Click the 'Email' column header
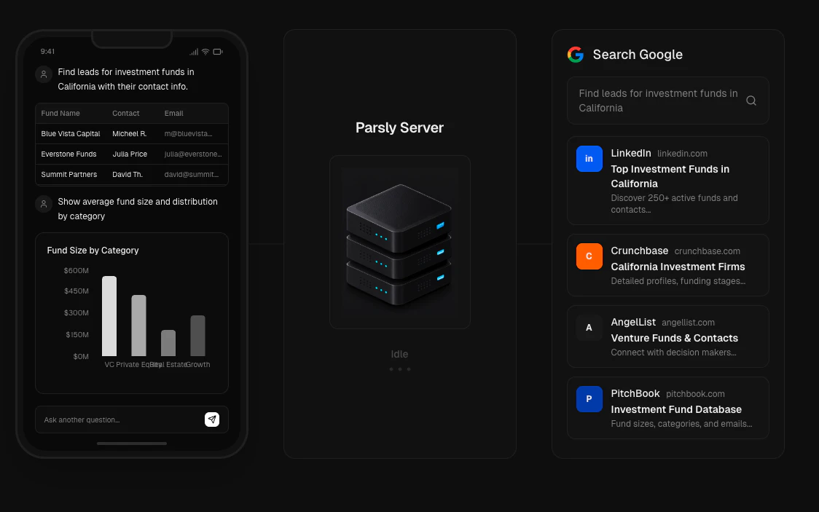This screenshot has height=512, width=819. point(173,114)
